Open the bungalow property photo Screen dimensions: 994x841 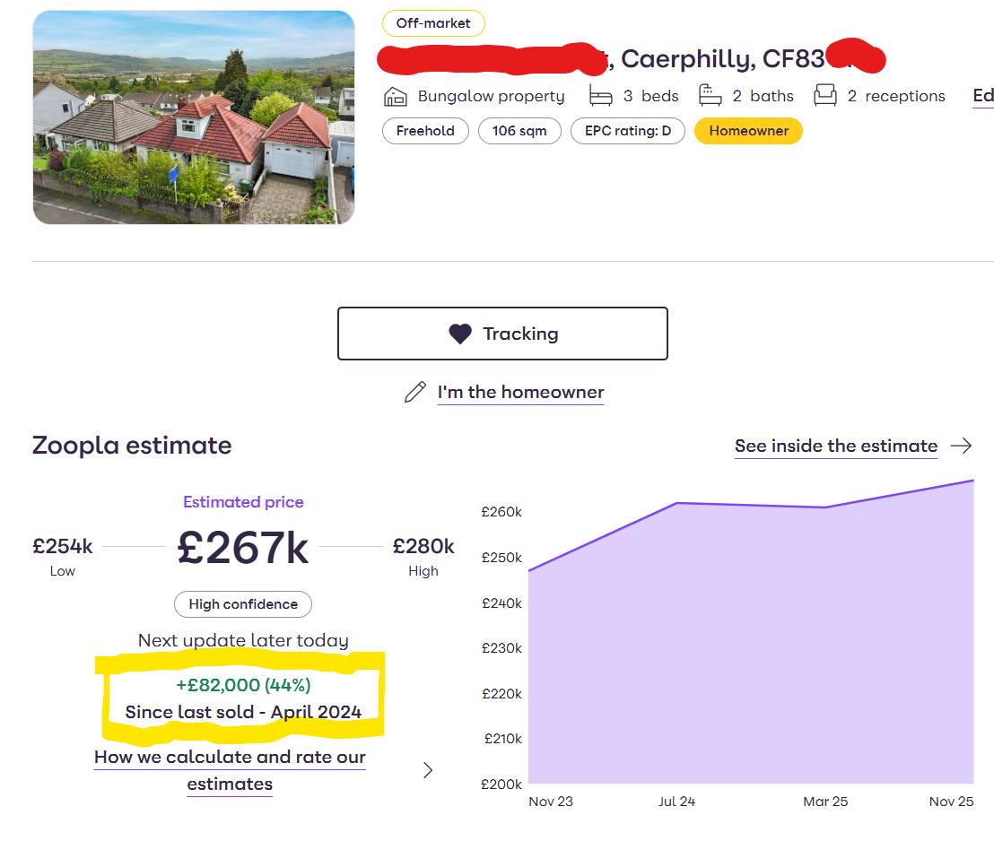(194, 117)
